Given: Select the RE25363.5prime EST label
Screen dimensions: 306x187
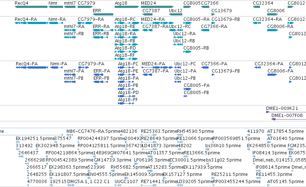Looking at the screenshot, I should pos(159,131).
